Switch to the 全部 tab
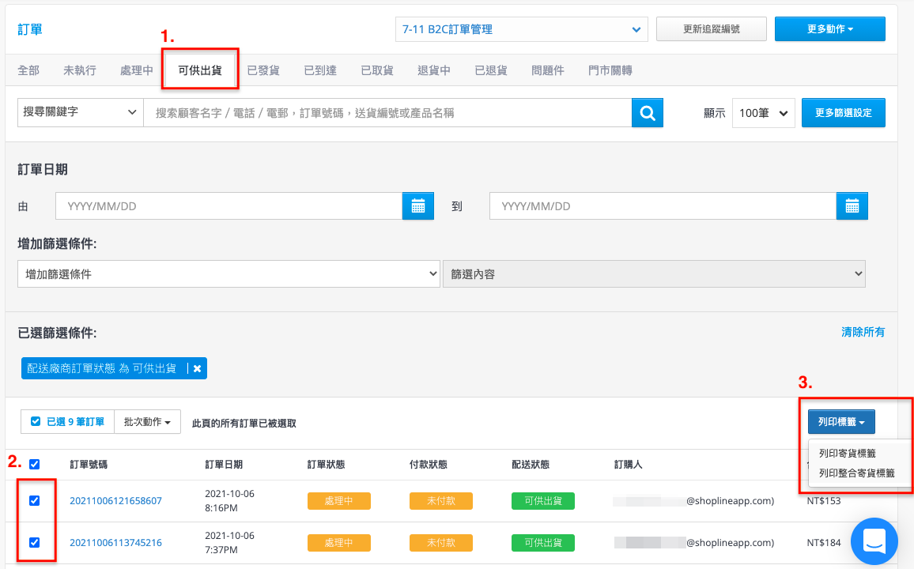Viewport: 914px width, 569px height. (x=28, y=70)
